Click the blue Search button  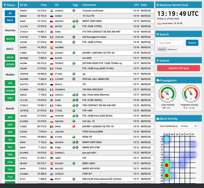coord(192,43)
